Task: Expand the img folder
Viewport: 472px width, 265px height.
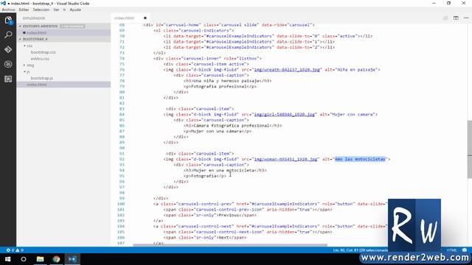Action: point(24,66)
